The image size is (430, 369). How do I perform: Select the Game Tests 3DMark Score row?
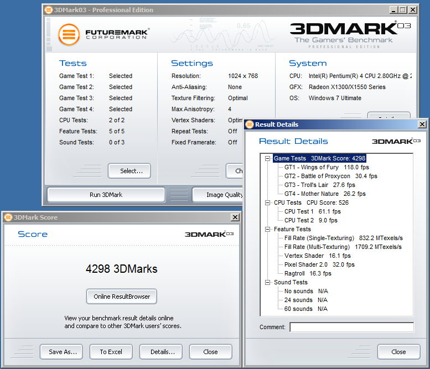point(319,158)
